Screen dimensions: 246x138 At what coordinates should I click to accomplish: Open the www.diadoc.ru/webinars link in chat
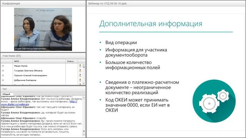15,104
